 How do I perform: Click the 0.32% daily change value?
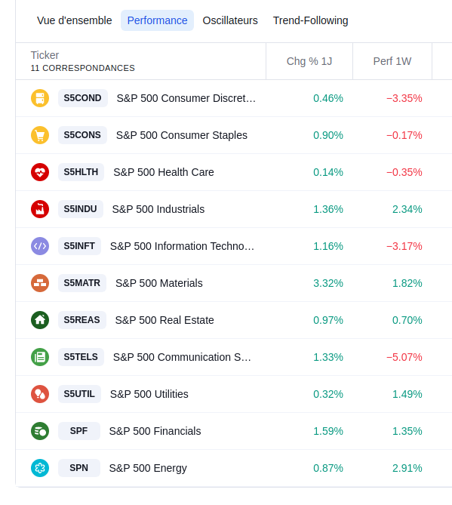point(328,395)
